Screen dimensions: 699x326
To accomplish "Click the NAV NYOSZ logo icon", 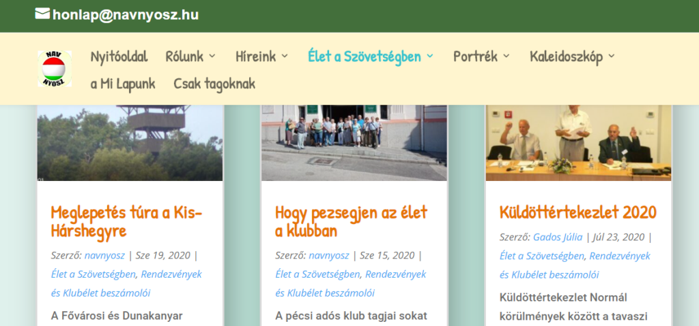I will click(55, 69).
